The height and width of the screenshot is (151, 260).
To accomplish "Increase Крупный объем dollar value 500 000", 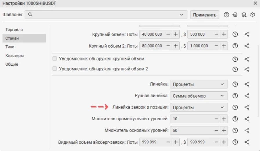I will 224,34.
